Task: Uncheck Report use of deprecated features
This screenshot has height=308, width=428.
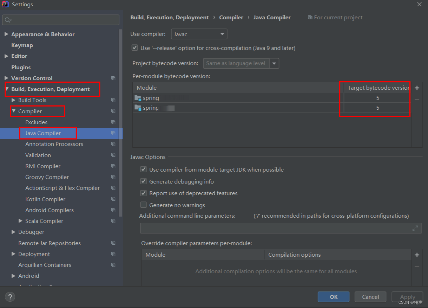Action: click(143, 193)
